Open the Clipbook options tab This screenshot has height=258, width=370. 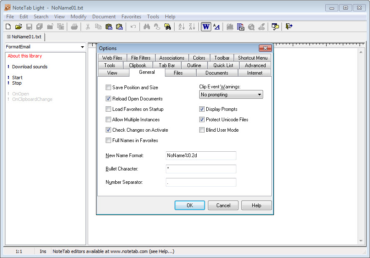point(137,65)
